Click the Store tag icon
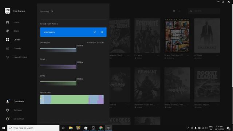The image size is (233, 131). click(7, 31)
